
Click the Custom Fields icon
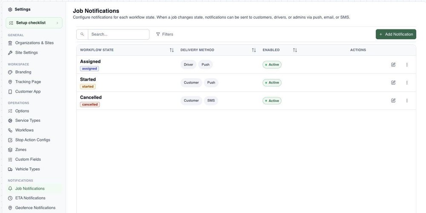[10, 159]
